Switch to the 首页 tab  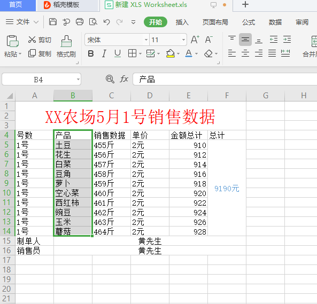(x=18, y=5)
